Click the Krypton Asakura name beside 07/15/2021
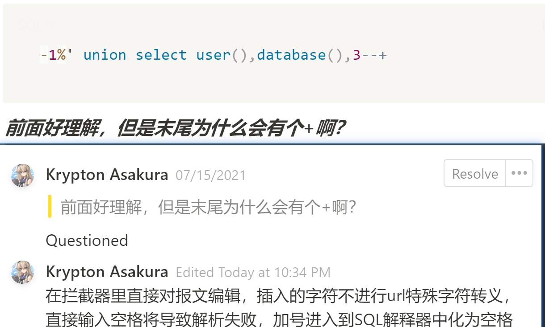 pos(107,175)
